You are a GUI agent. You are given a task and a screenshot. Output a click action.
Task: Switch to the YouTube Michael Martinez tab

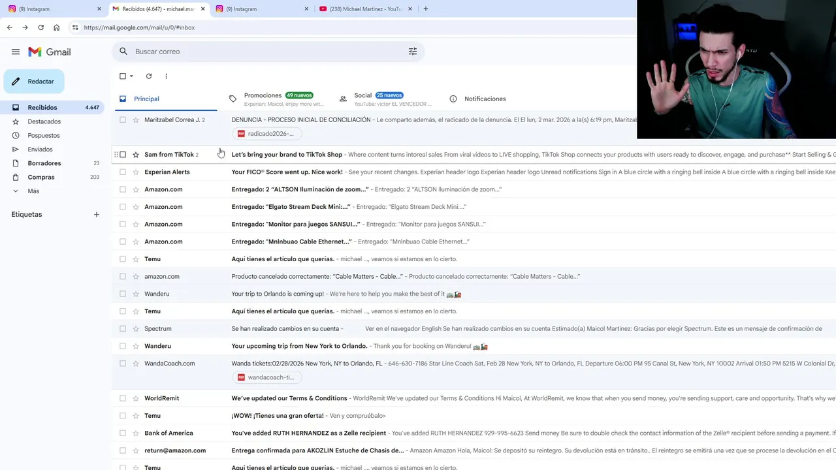click(x=366, y=8)
